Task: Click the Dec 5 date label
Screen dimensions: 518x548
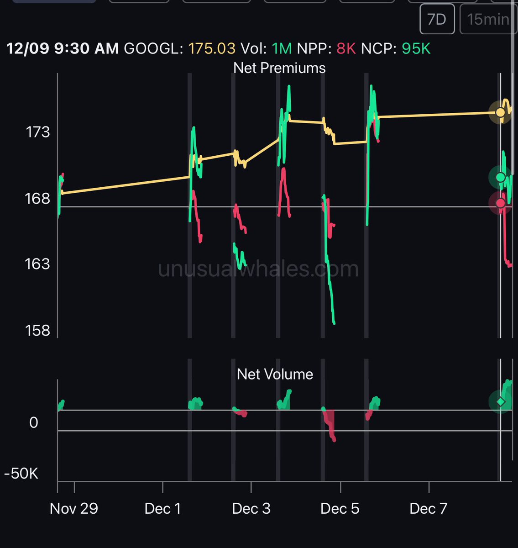Action: pos(340,509)
